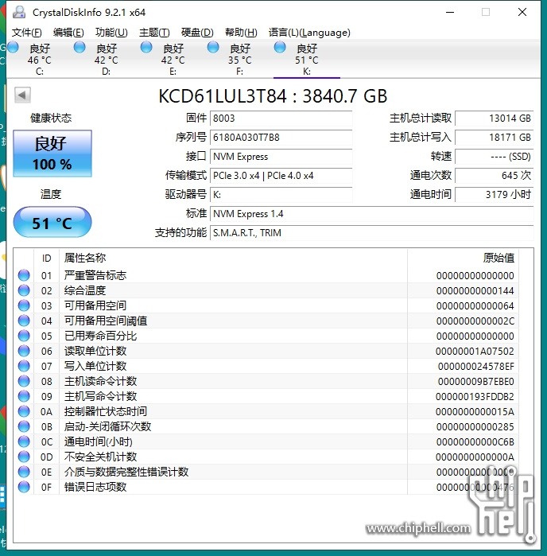Click the 温度 label above the temperature
The height and width of the screenshot is (556, 547).
51,194
